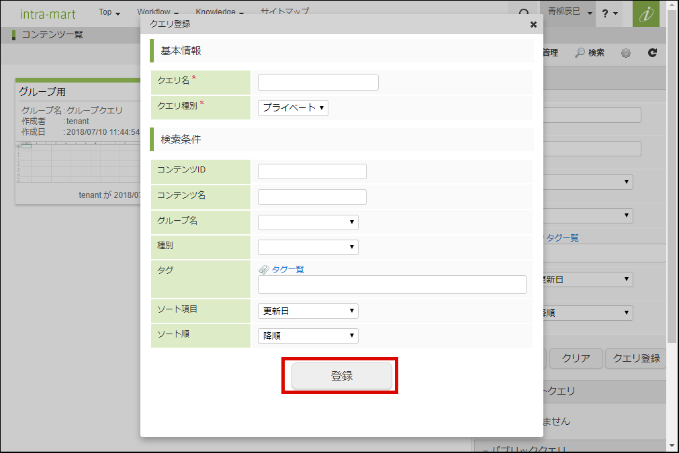
Task: Click the クエリ名 input field
Action: point(318,83)
